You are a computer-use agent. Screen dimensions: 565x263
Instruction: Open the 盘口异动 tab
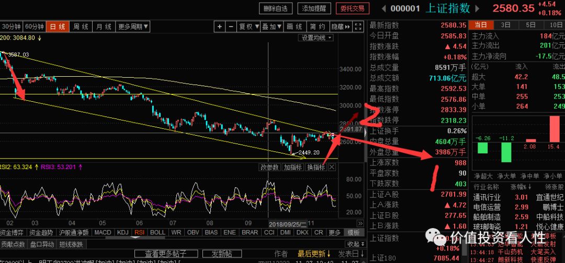(42, 244)
